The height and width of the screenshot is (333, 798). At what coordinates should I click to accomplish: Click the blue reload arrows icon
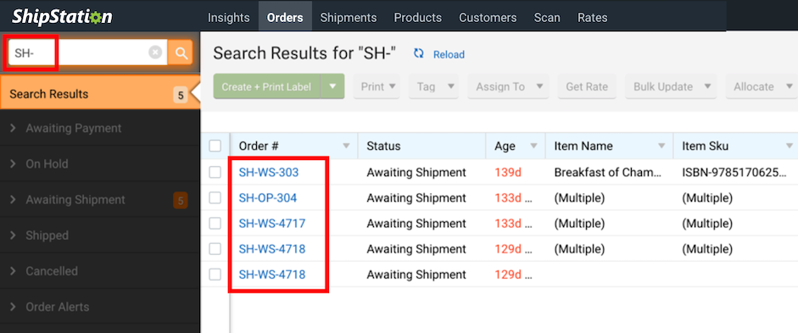click(418, 53)
